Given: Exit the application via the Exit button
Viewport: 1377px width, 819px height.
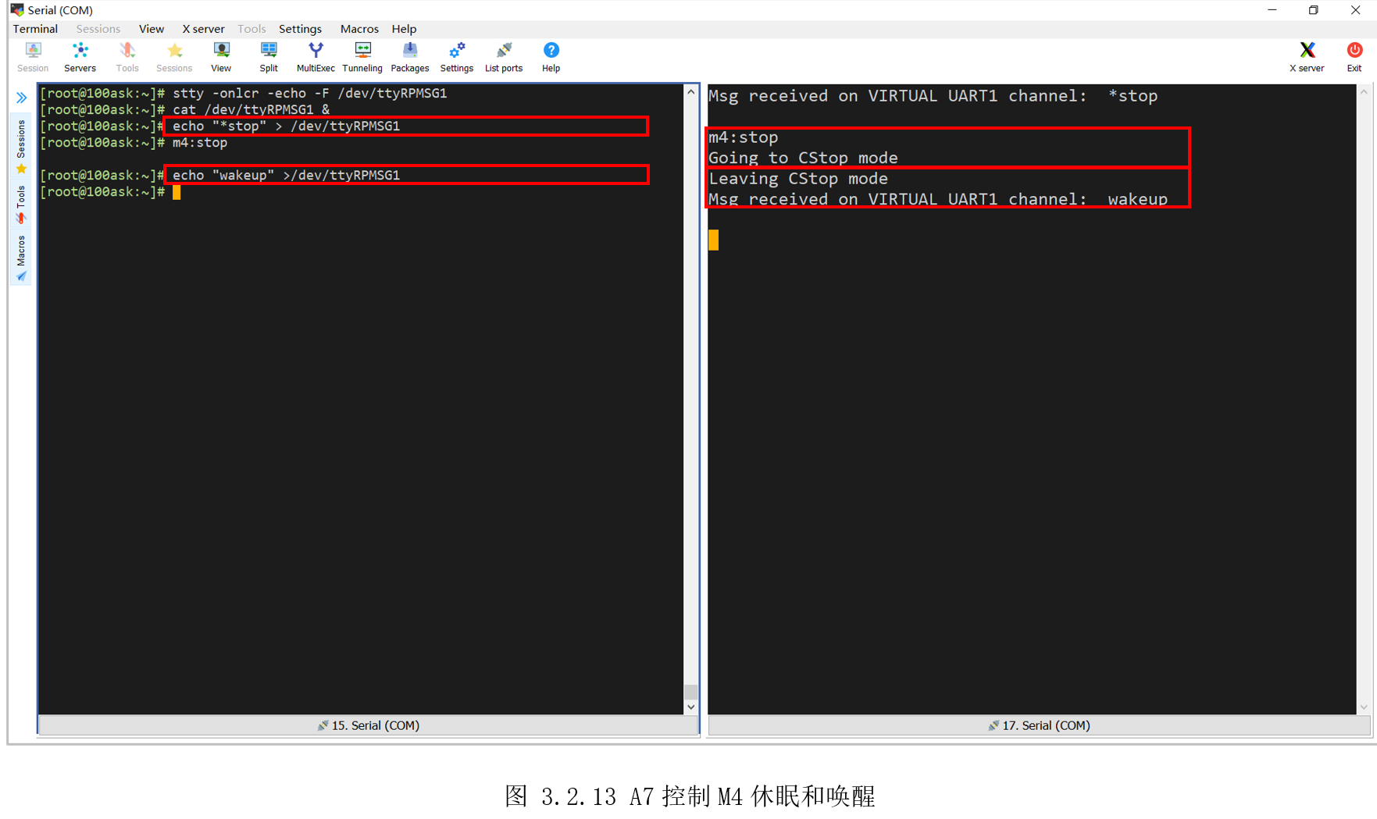Looking at the screenshot, I should [x=1354, y=55].
